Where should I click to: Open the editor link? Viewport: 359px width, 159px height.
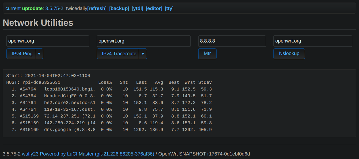click(x=154, y=8)
